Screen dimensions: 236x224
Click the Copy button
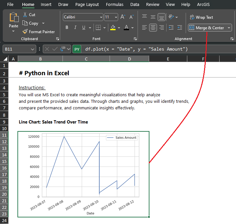point(30,23)
